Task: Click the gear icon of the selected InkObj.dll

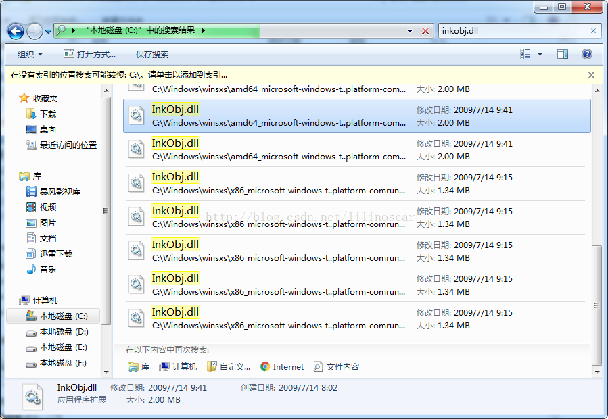Action: coord(136,116)
